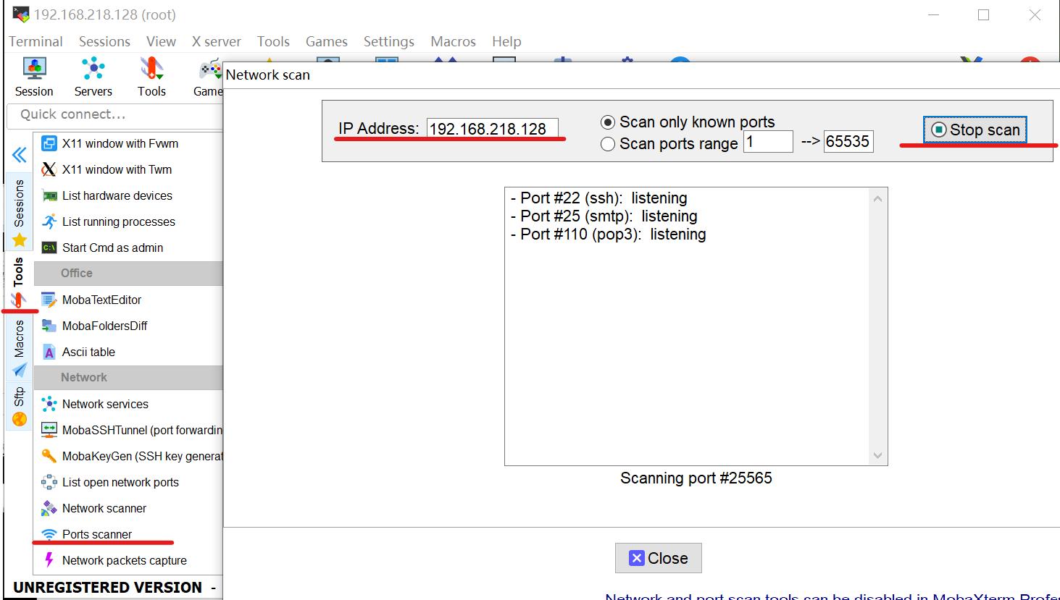This screenshot has width=1060, height=600.
Task: Click the Sftp tab globe icon
Action: [20, 419]
